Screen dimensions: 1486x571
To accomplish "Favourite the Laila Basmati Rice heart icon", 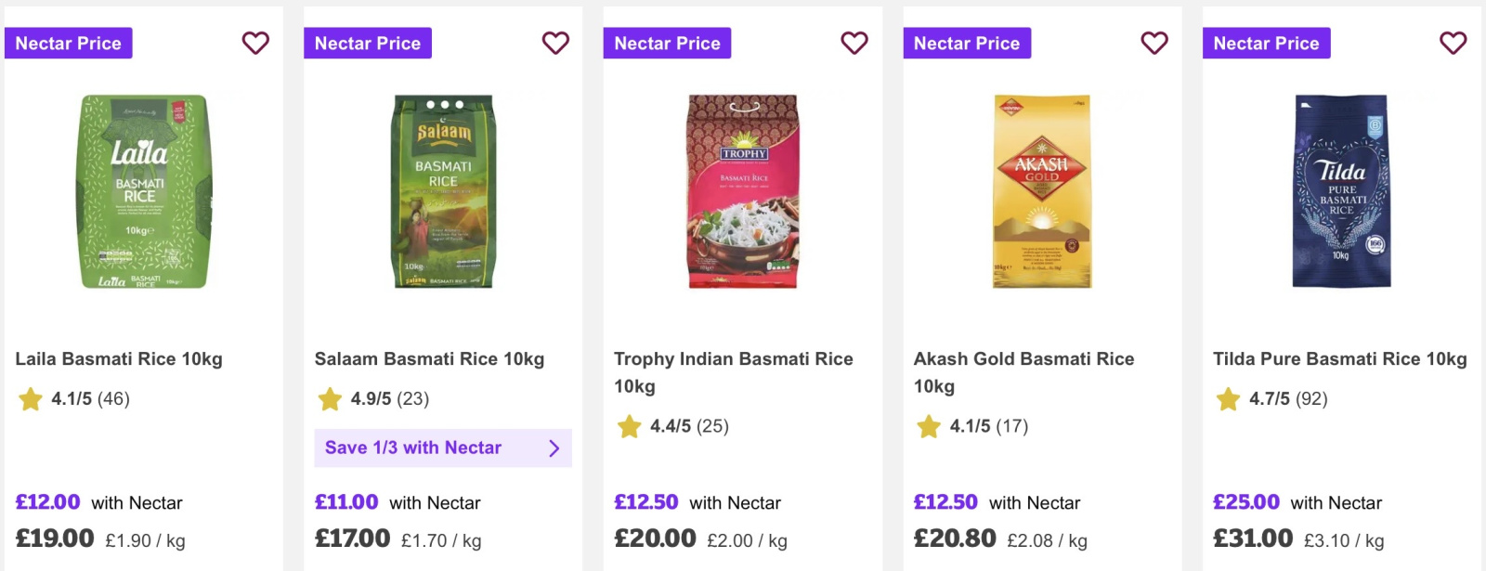I will click(255, 43).
